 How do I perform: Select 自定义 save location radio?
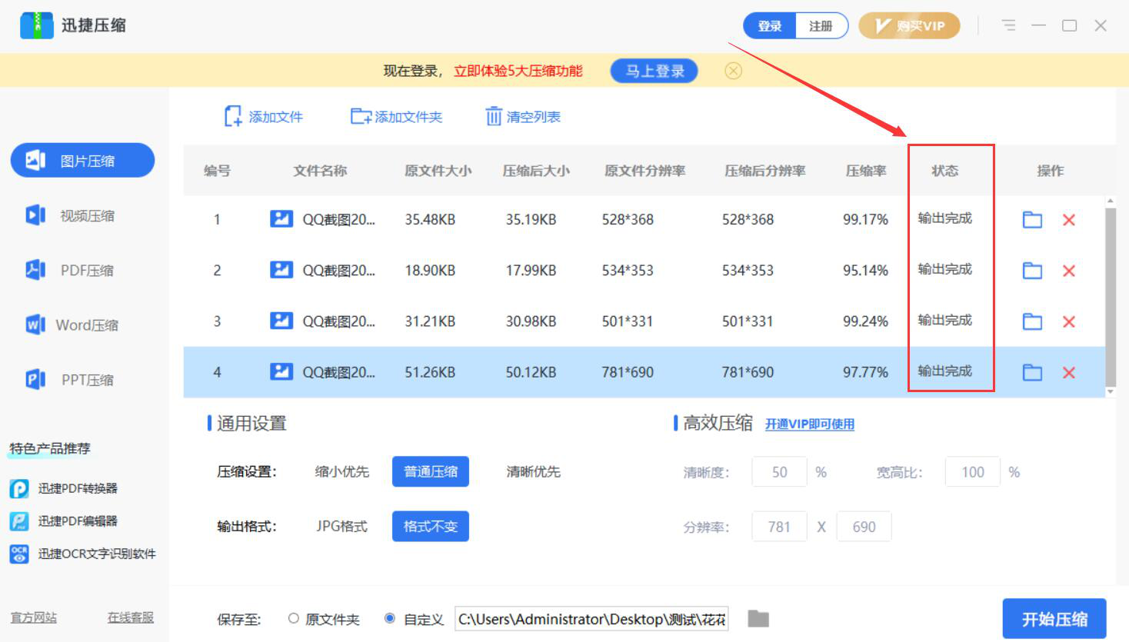[390, 619]
